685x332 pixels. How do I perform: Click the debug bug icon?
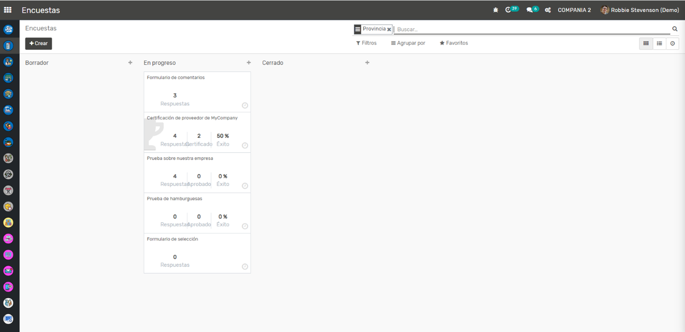[495, 10]
